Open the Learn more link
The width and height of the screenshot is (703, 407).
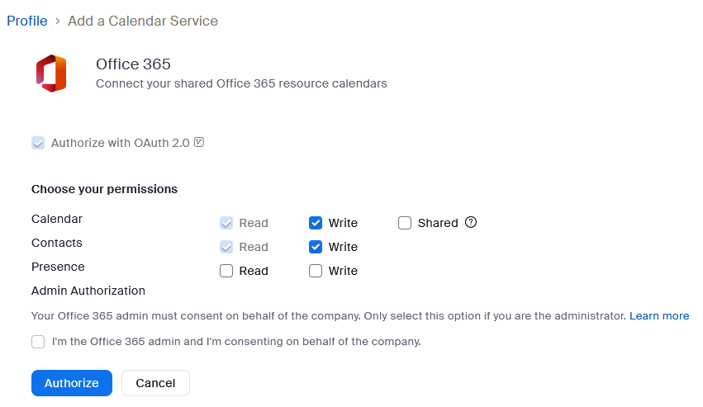pyautogui.click(x=658, y=316)
